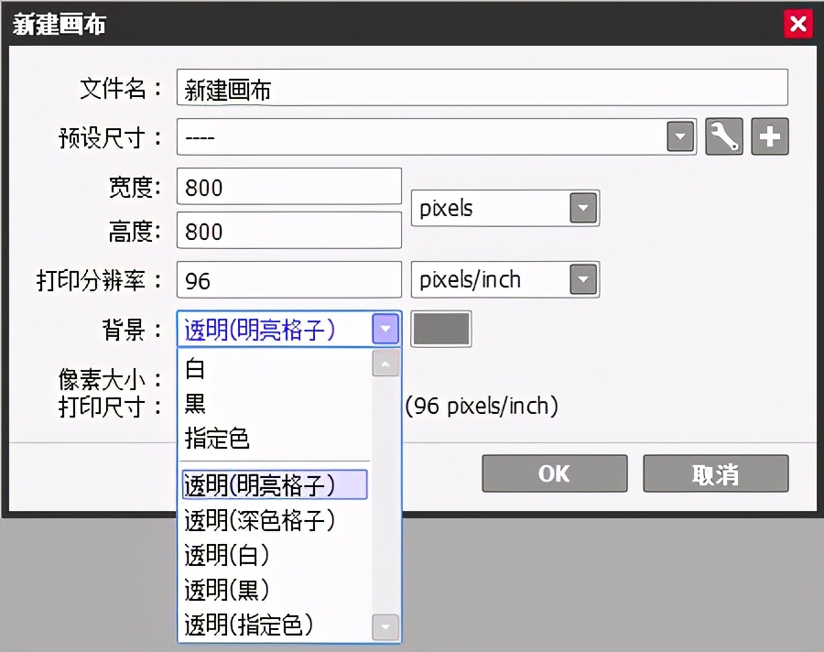Click the plus icon to add a preset
The image size is (824, 652).
click(x=769, y=136)
